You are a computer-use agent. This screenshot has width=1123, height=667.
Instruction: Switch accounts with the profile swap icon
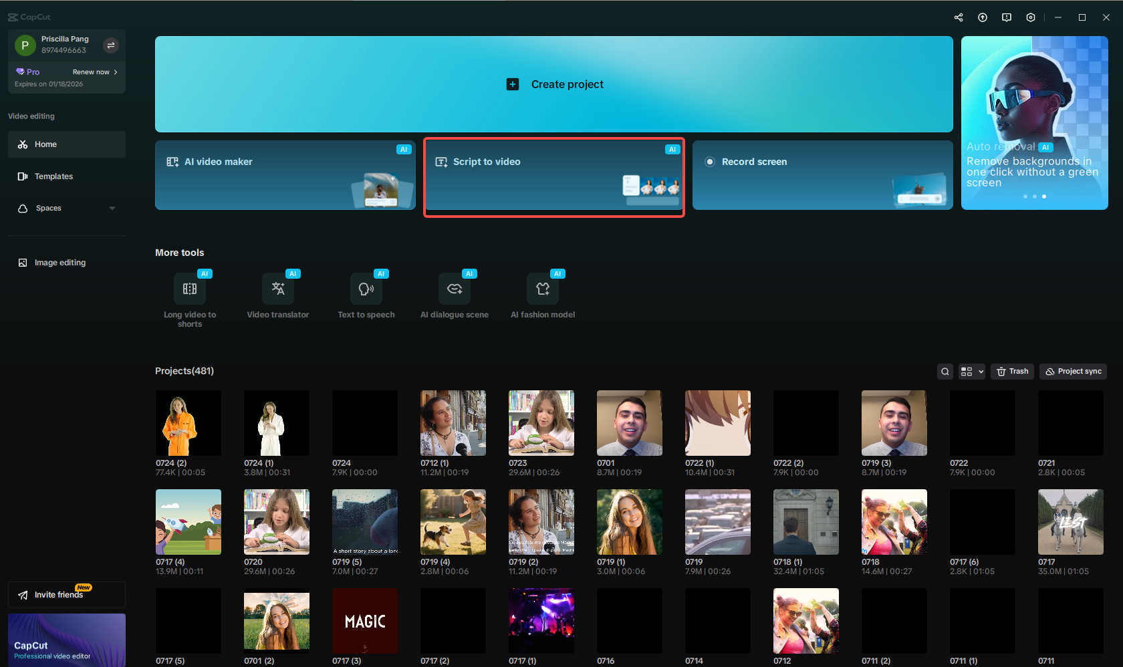pyautogui.click(x=110, y=45)
